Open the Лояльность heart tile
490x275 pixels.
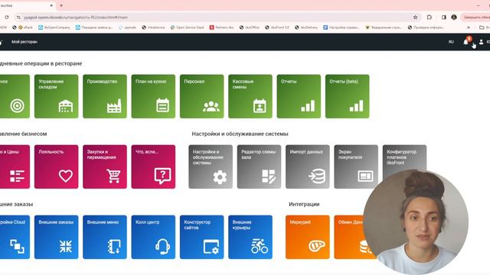coord(56,167)
